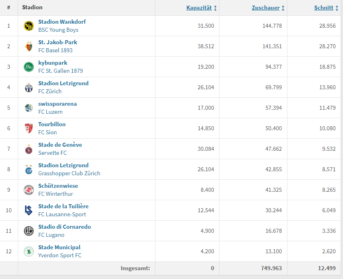Open the Servette FC club link
Image resolution: width=343 pixels, height=279 pixels.
tap(52, 153)
